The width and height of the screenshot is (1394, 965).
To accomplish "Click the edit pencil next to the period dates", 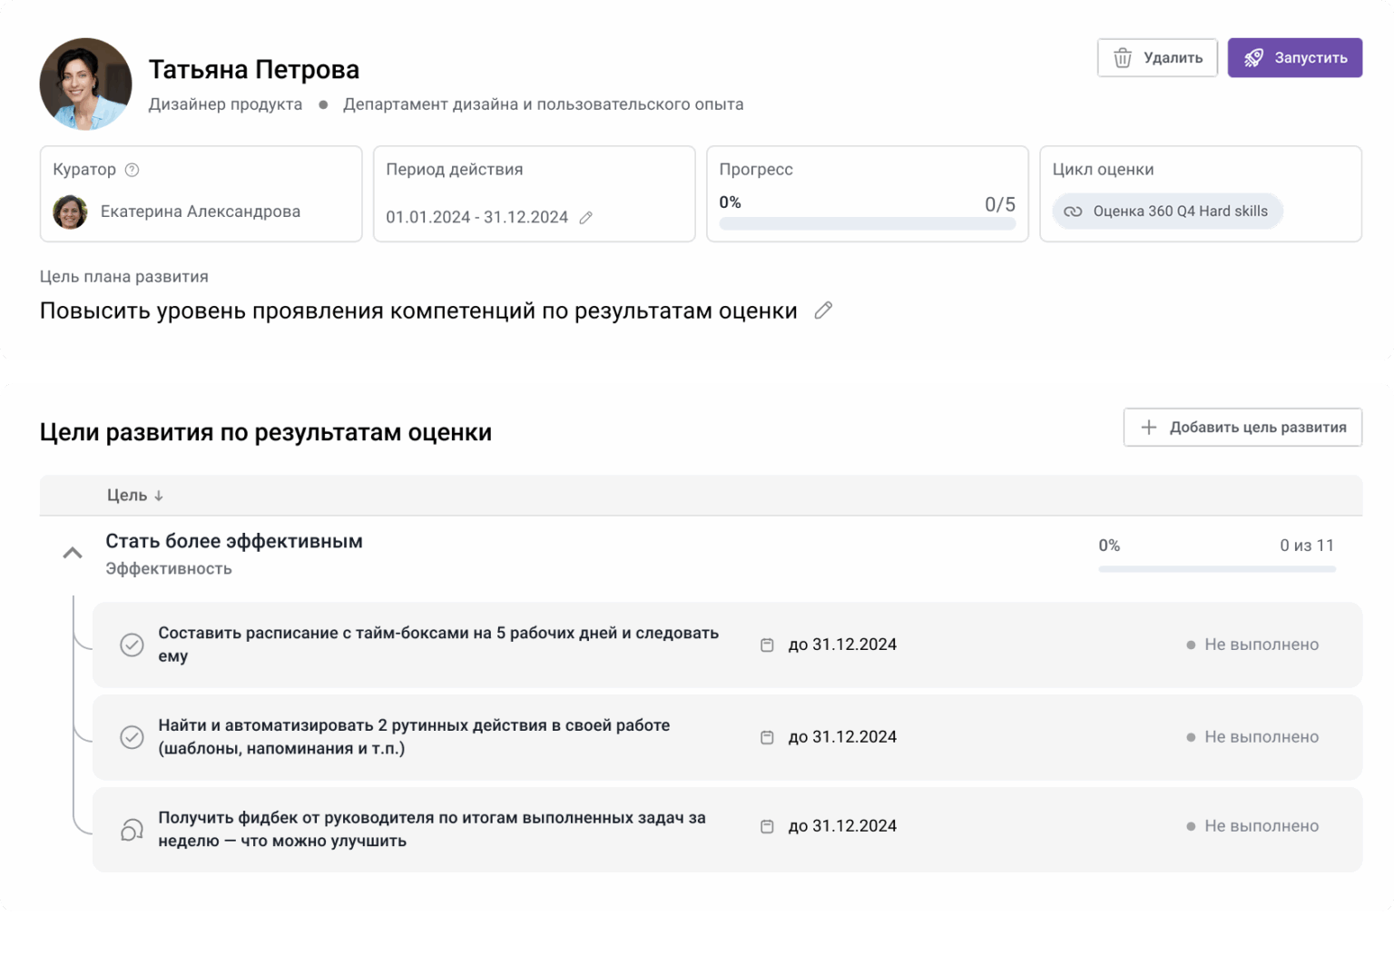I will point(586,217).
